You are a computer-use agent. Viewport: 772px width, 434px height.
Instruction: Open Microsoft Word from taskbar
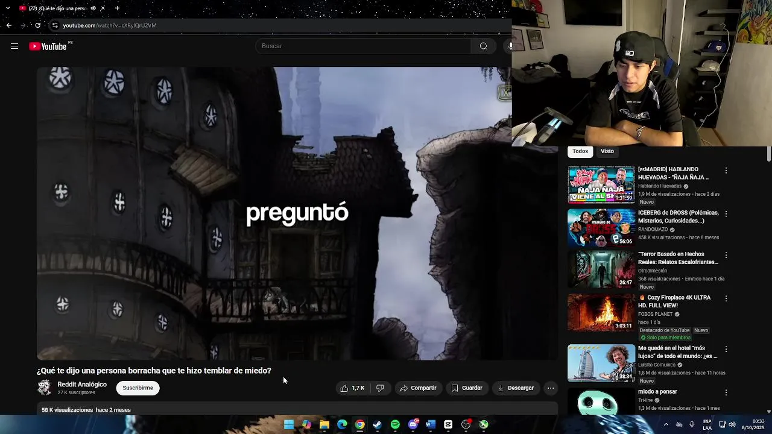pyautogui.click(x=430, y=424)
